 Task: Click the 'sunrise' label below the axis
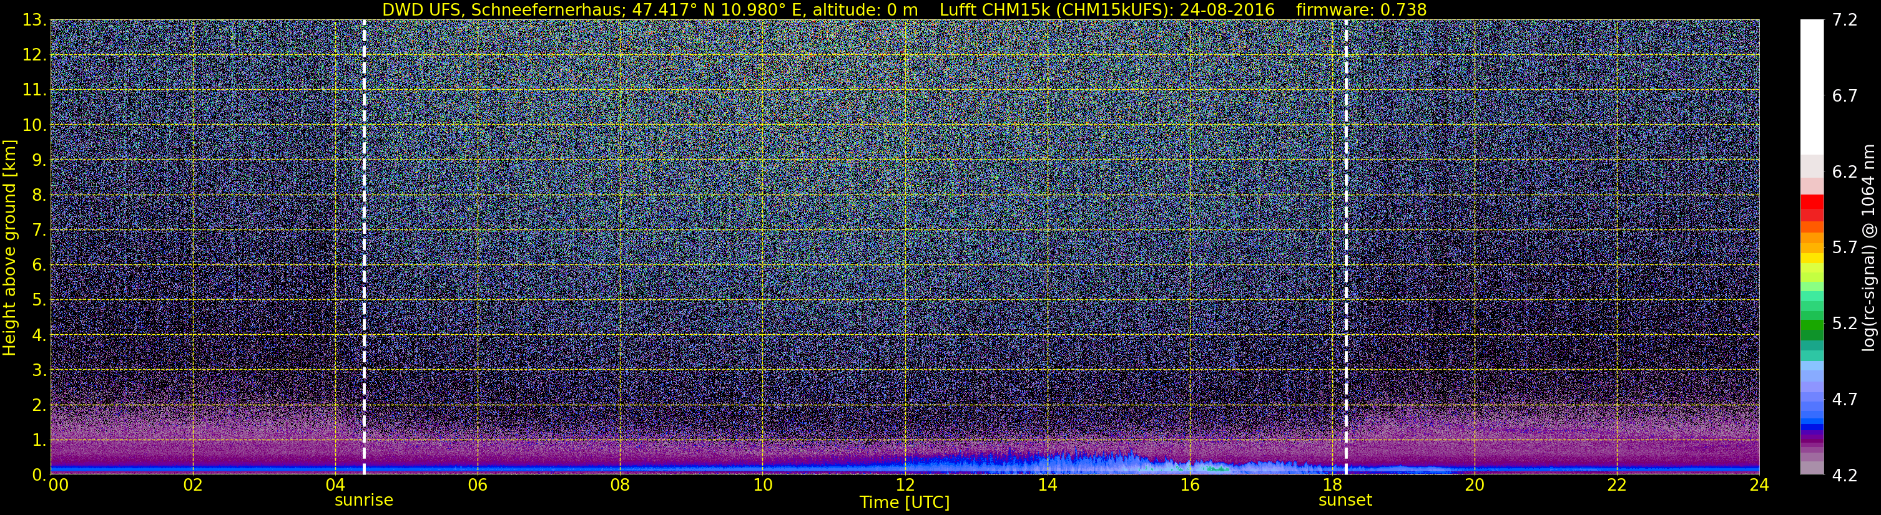tap(363, 501)
